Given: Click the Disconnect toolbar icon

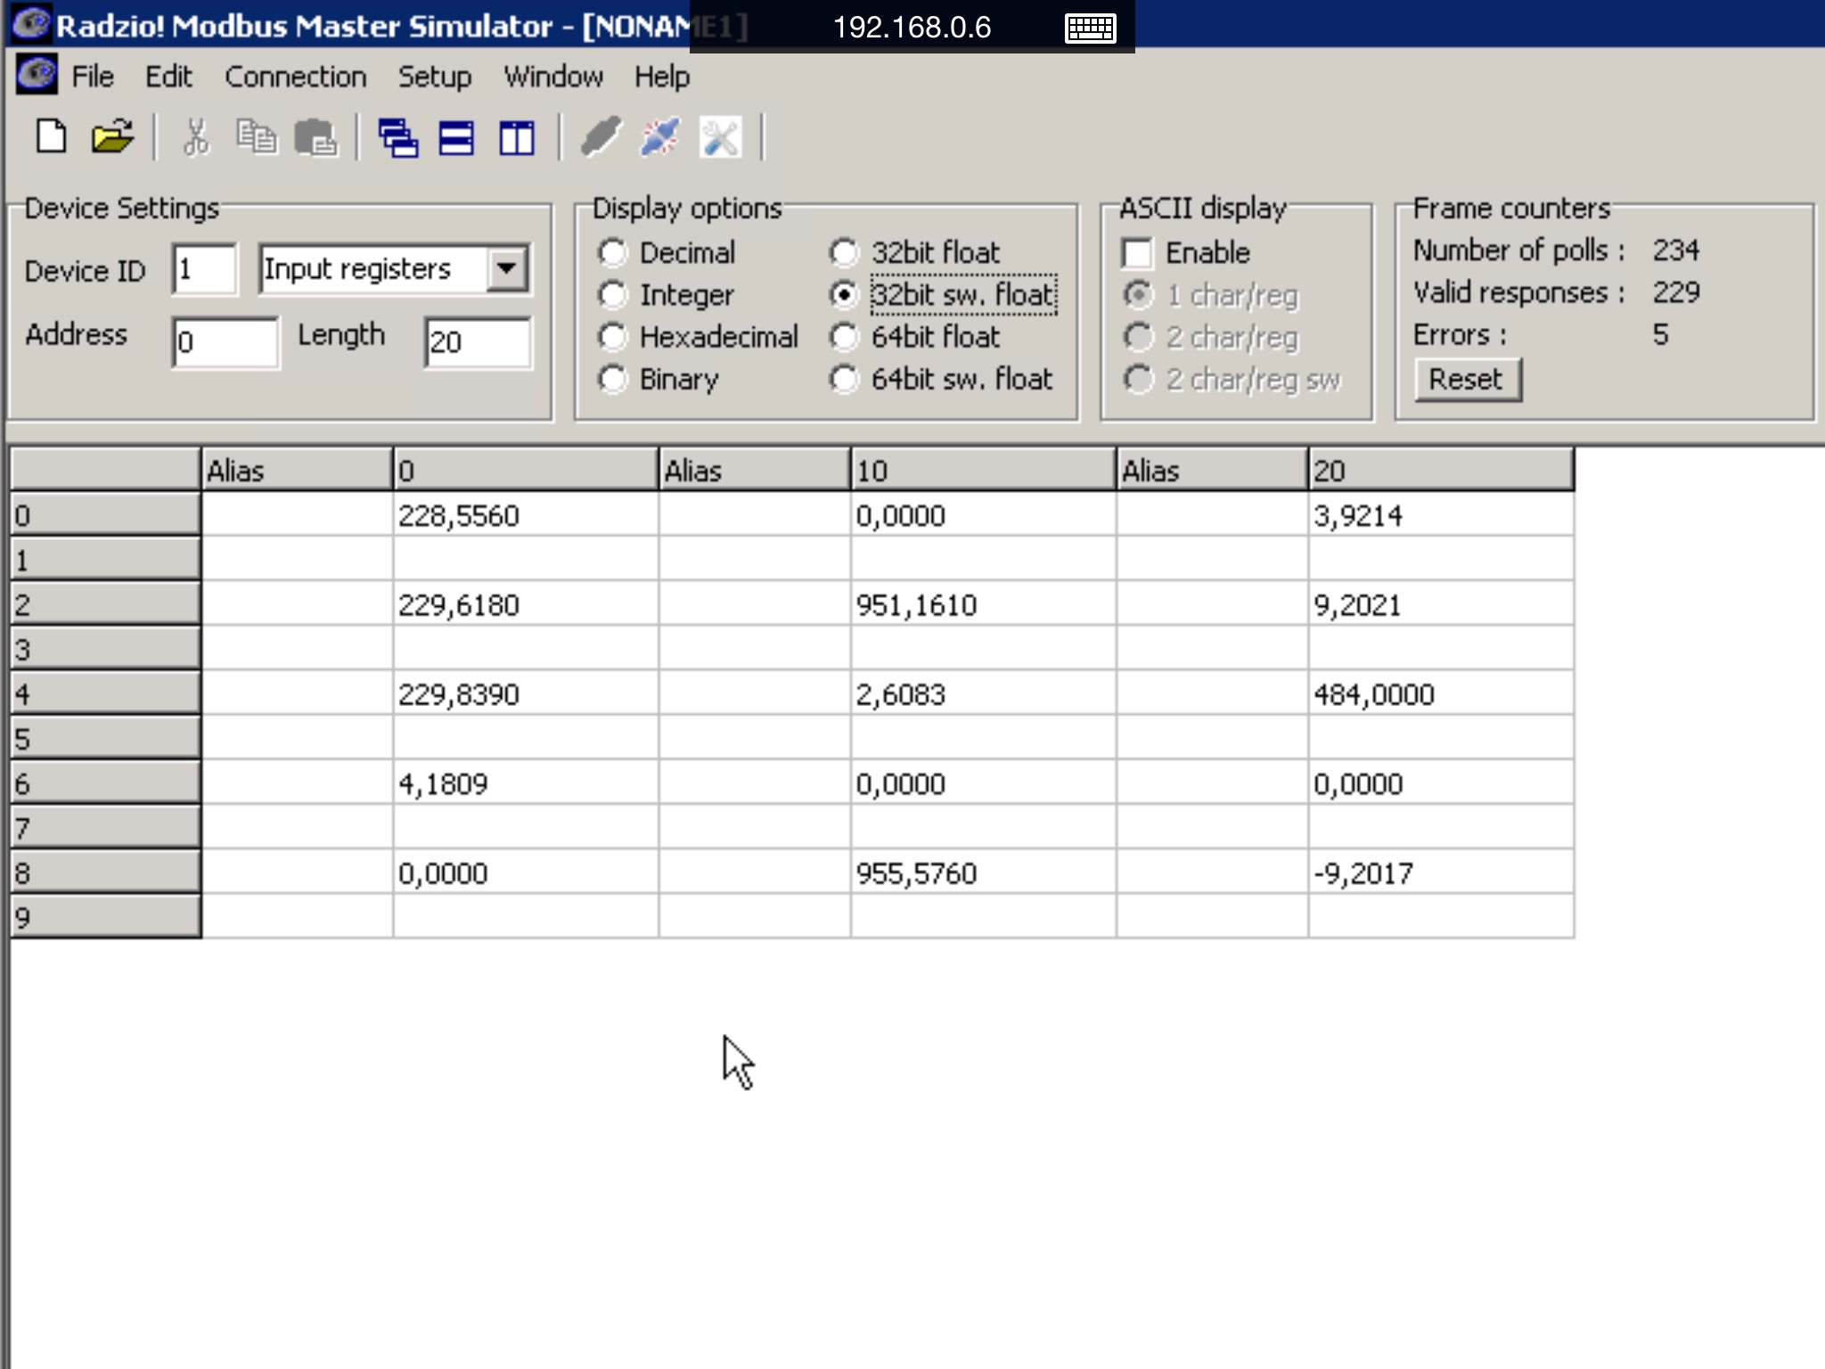Looking at the screenshot, I should coord(660,138).
